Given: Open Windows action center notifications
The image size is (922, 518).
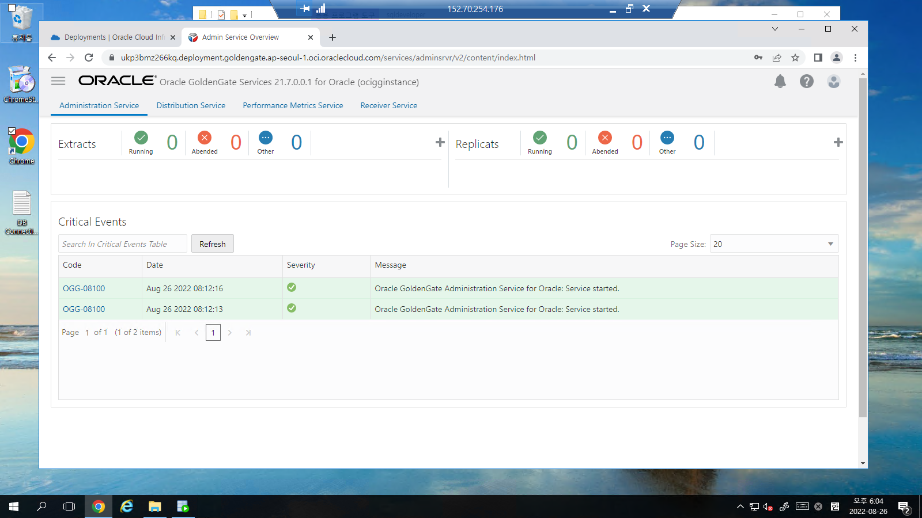Looking at the screenshot, I should (x=904, y=507).
